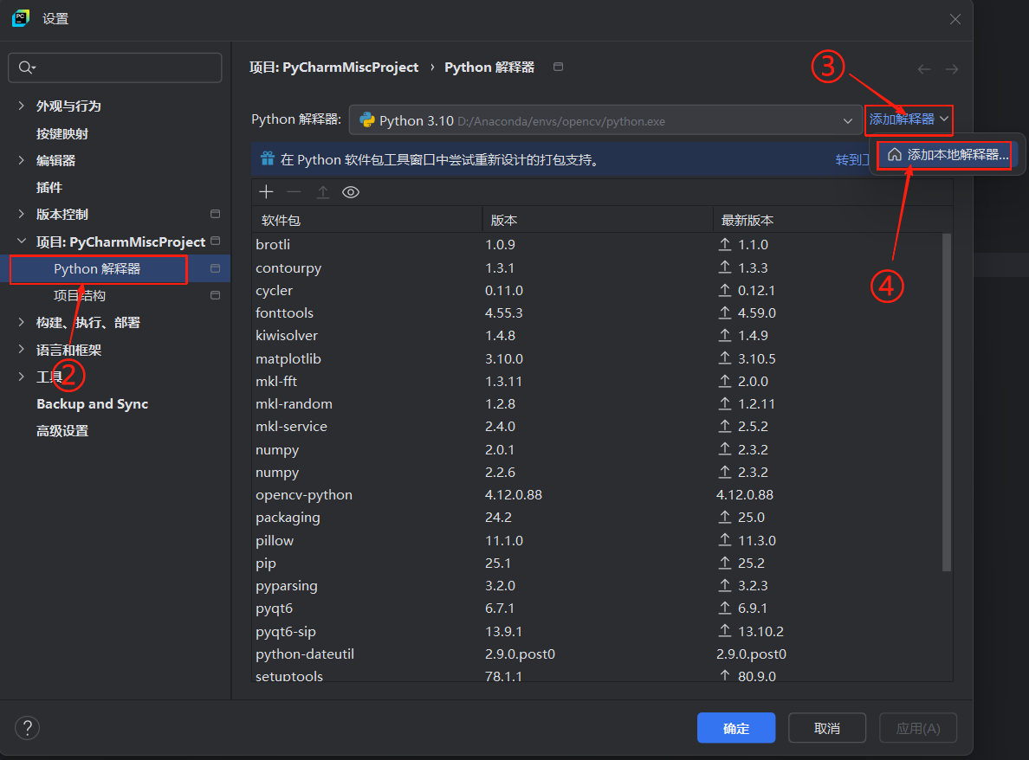The height and width of the screenshot is (760, 1029).
Task: Select Python 解释器 in sidebar
Action: pos(97,269)
